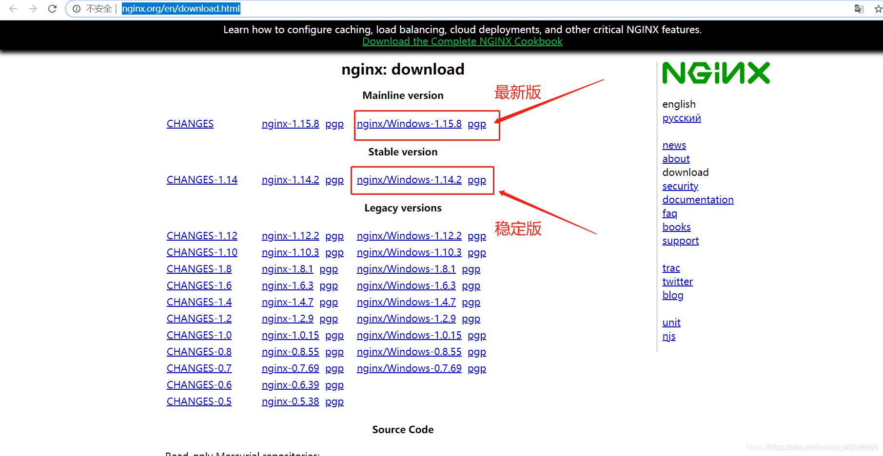This screenshot has width=883, height=456.
Task: Open CHANGES-1.8 link
Action: coord(199,269)
